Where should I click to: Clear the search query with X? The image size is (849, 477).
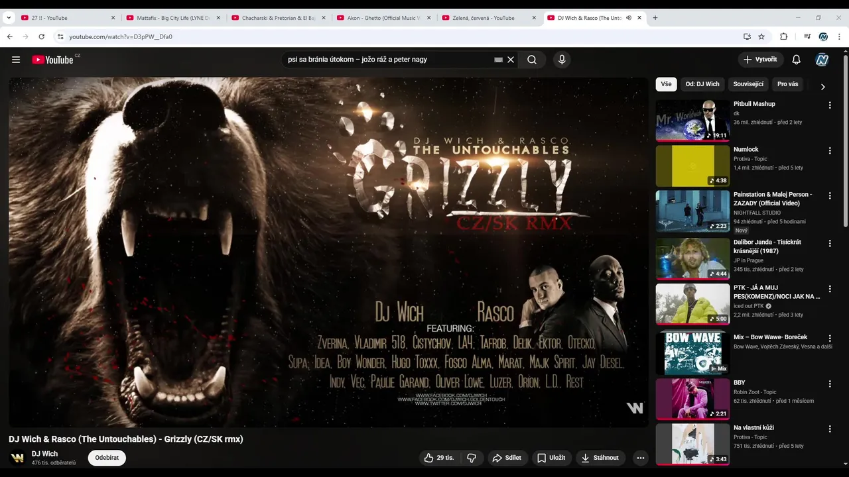click(511, 60)
